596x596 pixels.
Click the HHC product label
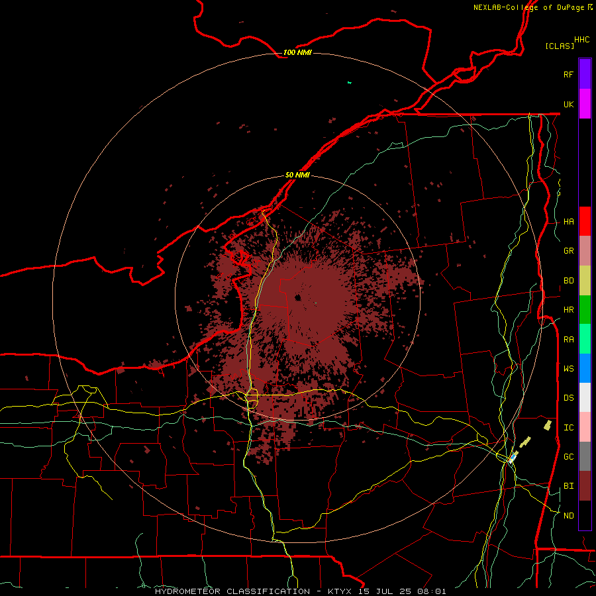pyautogui.click(x=581, y=40)
